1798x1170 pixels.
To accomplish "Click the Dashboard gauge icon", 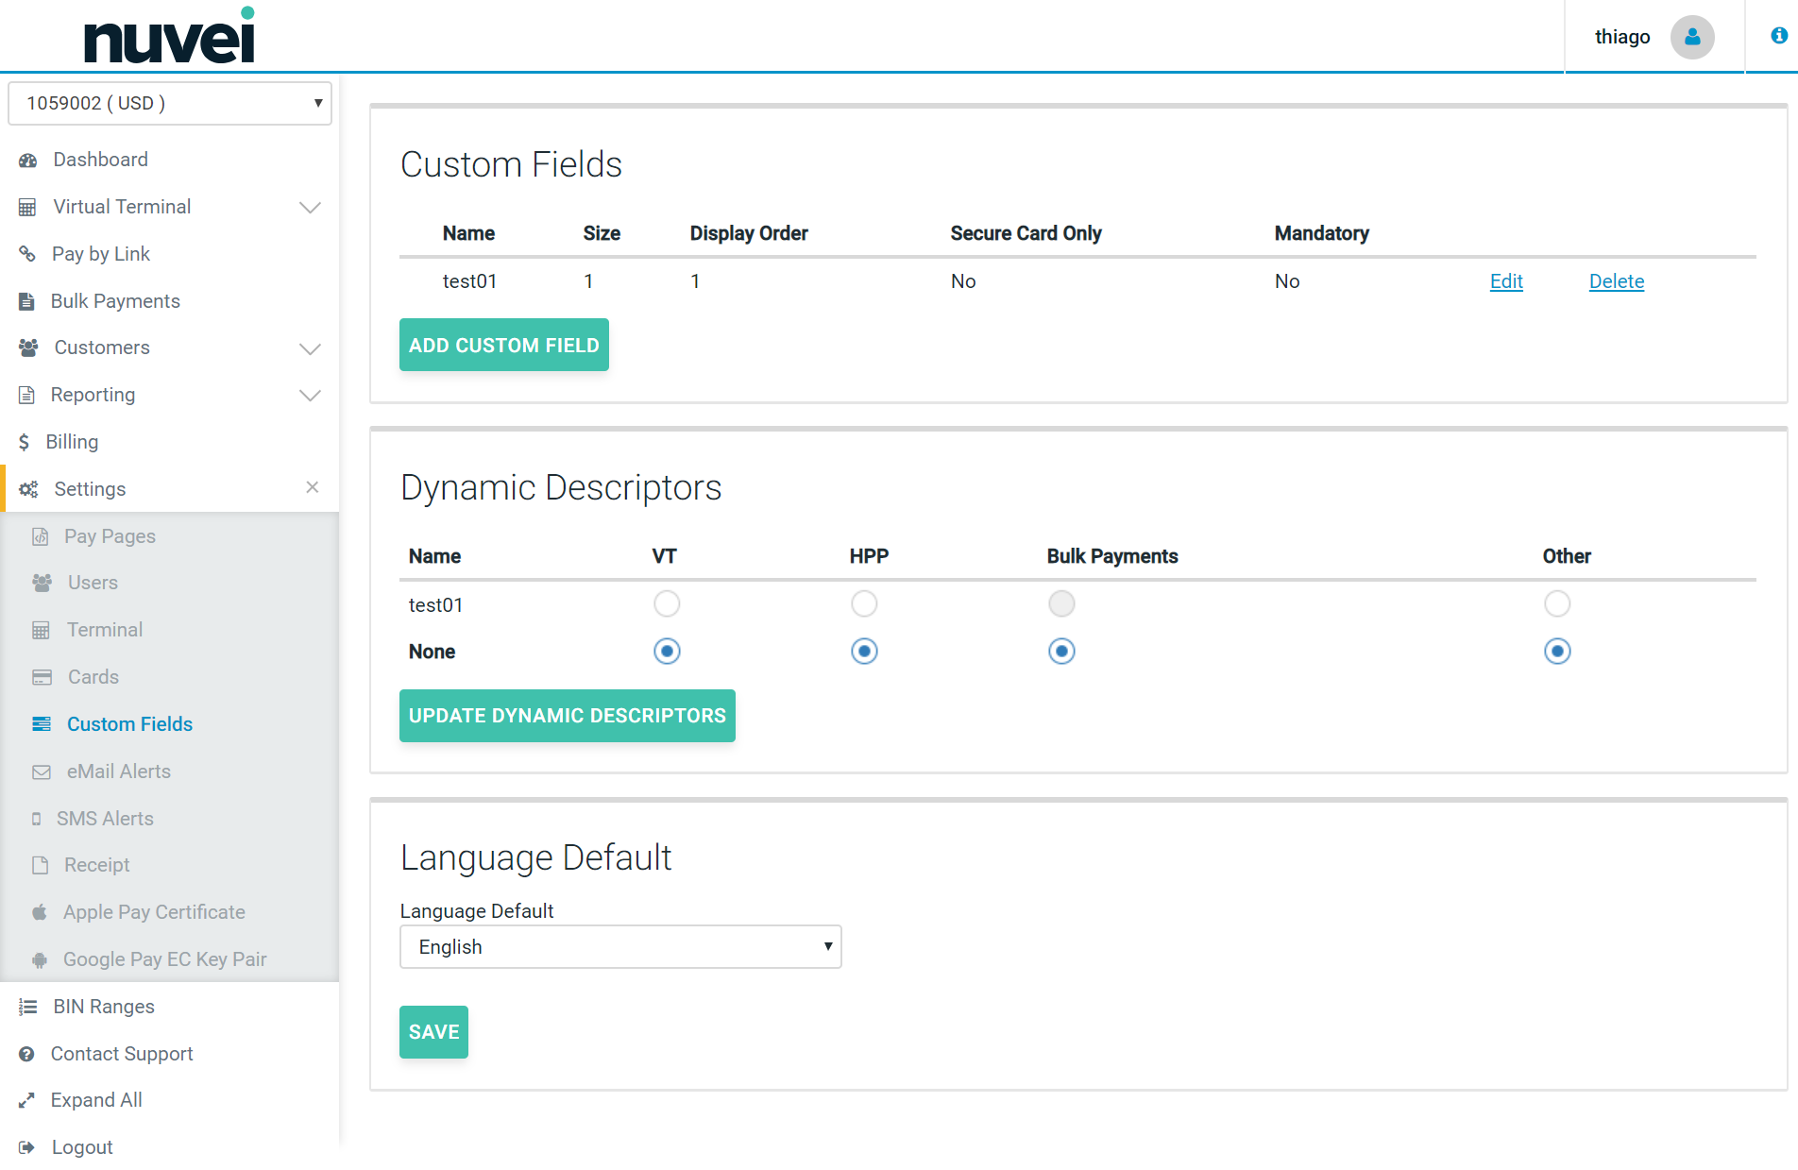I will [x=28, y=161].
